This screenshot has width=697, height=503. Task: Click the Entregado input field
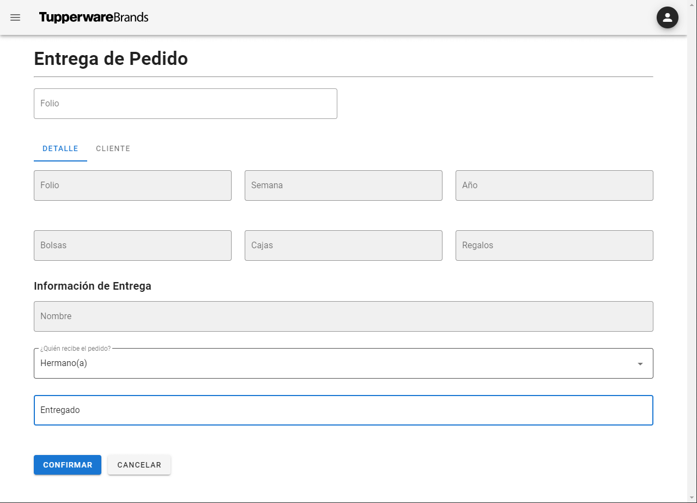click(343, 410)
